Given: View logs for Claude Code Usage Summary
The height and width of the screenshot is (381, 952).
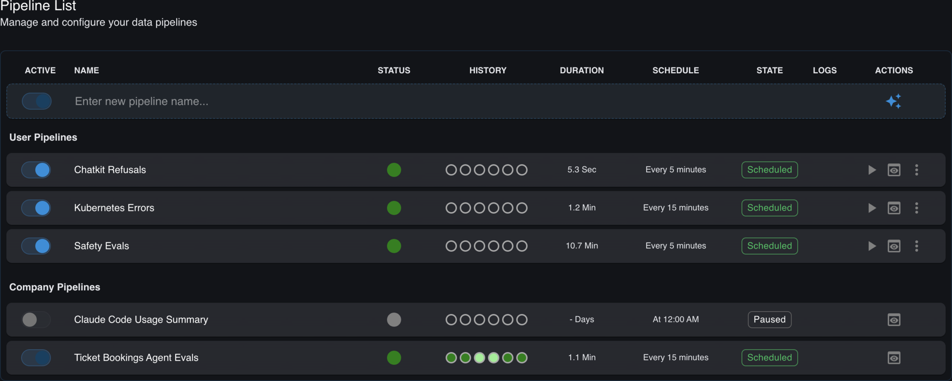Looking at the screenshot, I should click(x=894, y=320).
